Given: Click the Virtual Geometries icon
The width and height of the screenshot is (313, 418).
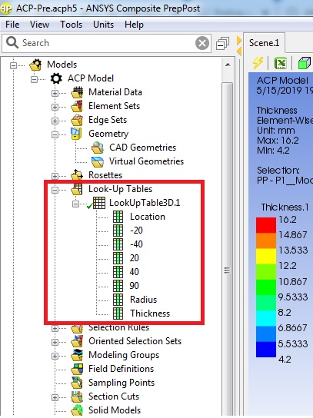Looking at the screenshot, I should click(x=98, y=161).
